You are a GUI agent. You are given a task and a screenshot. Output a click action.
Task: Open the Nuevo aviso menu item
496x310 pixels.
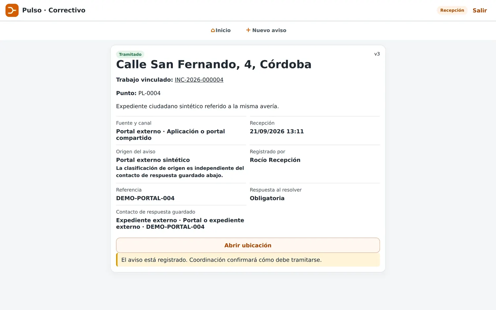(x=266, y=30)
